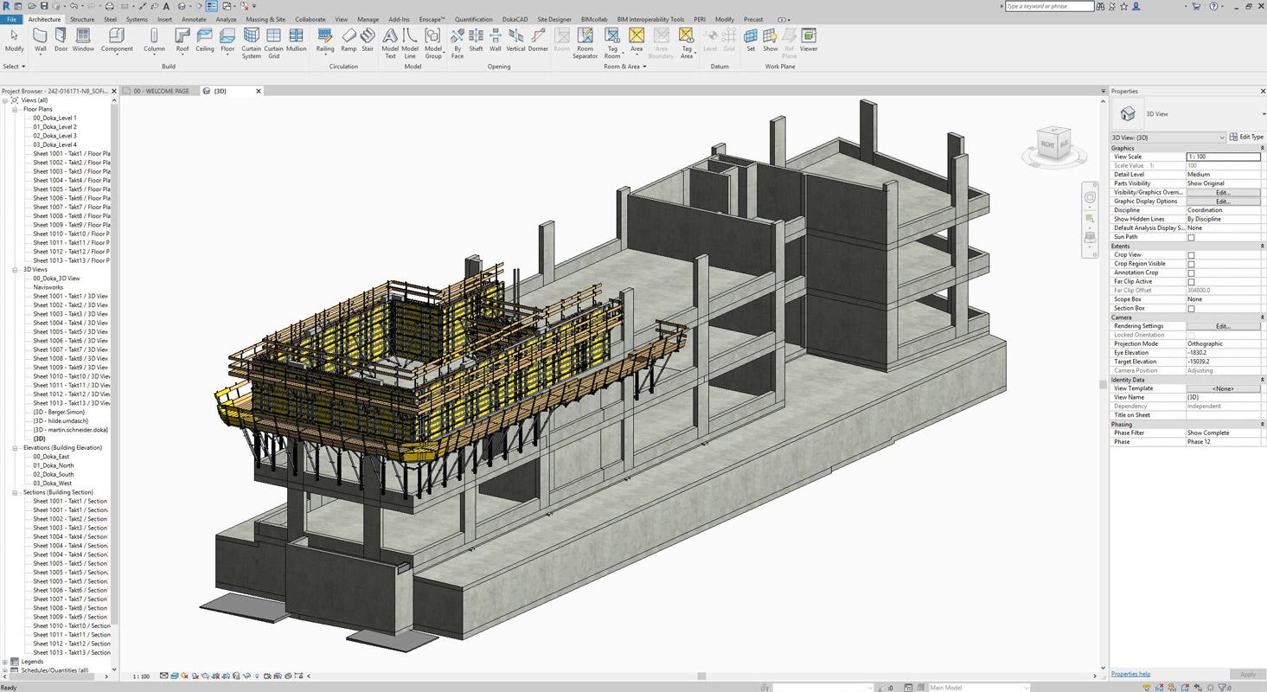Image resolution: width=1267 pixels, height=692 pixels.
Task: Click the Door tool icon
Action: (x=61, y=38)
